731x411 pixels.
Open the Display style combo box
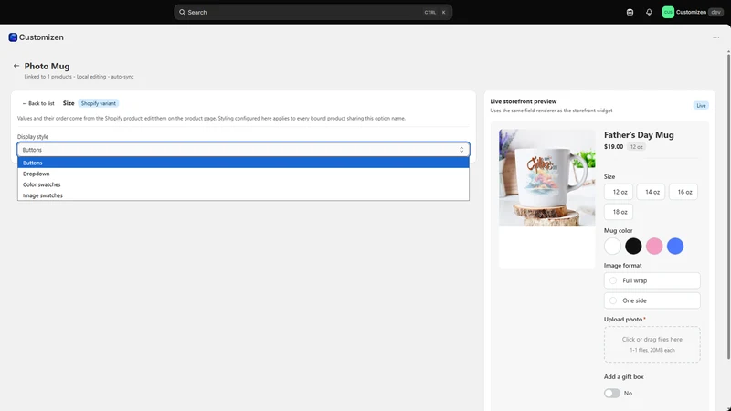coord(243,150)
